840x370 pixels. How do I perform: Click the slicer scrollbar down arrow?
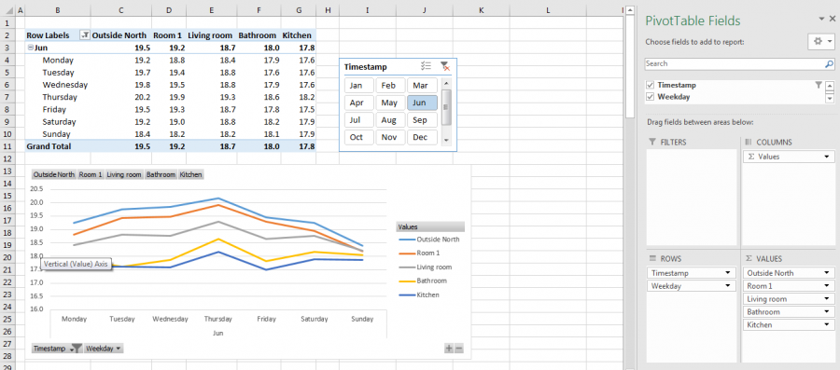tap(446, 140)
